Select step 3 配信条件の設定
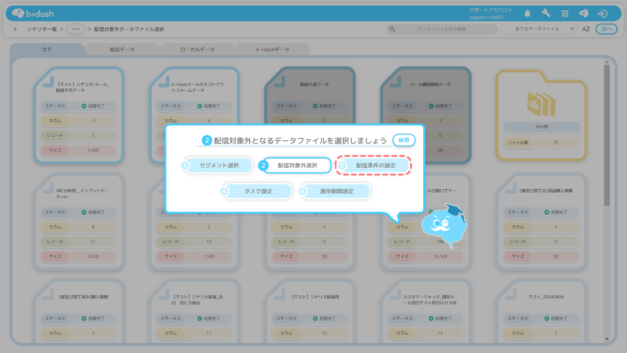This screenshot has height=353, width=627. [373, 166]
